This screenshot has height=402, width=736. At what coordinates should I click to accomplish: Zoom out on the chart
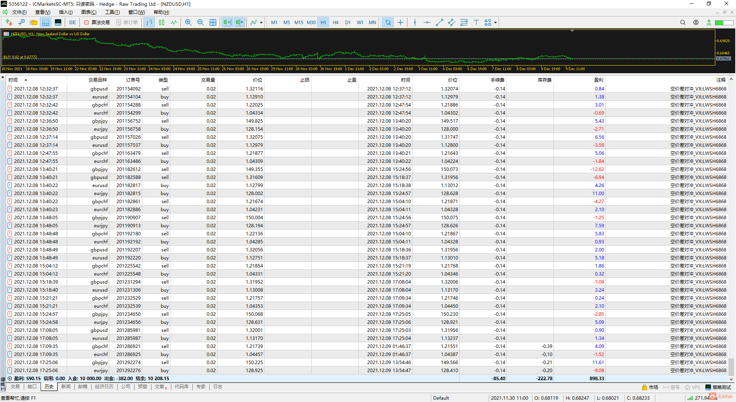(200, 23)
